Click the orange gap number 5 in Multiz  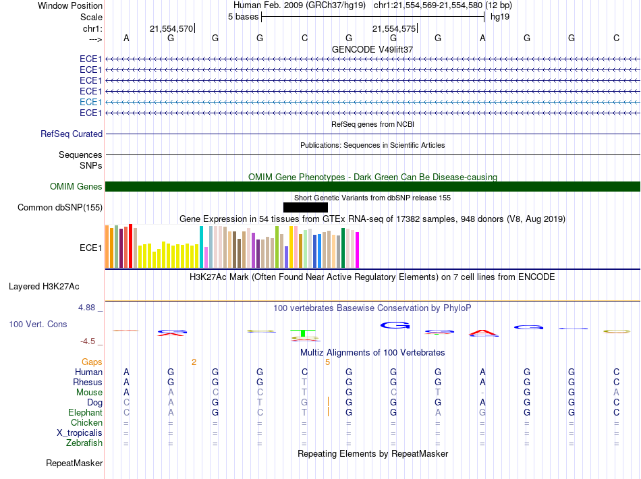coord(327,362)
